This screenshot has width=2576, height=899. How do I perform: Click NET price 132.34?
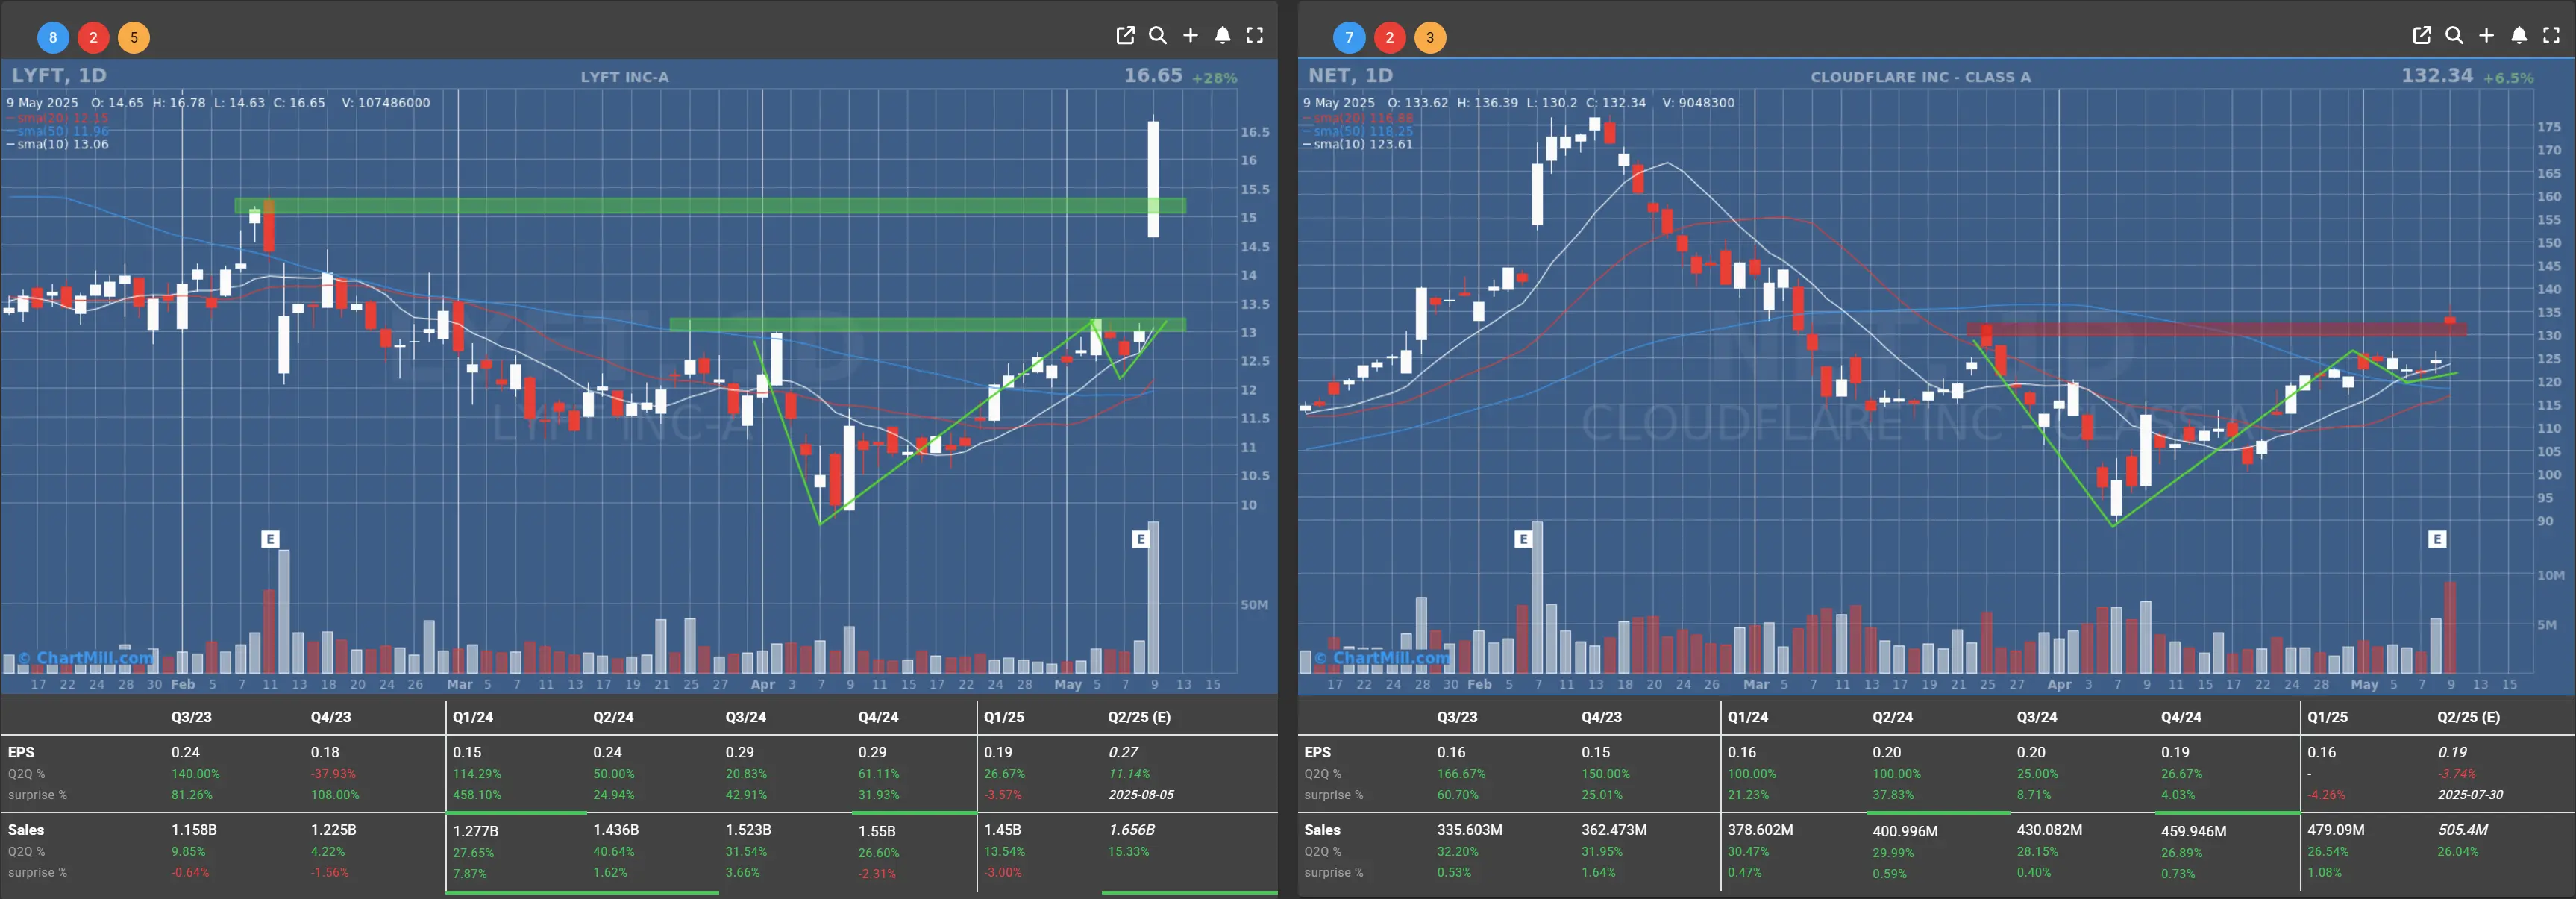pos(2436,75)
